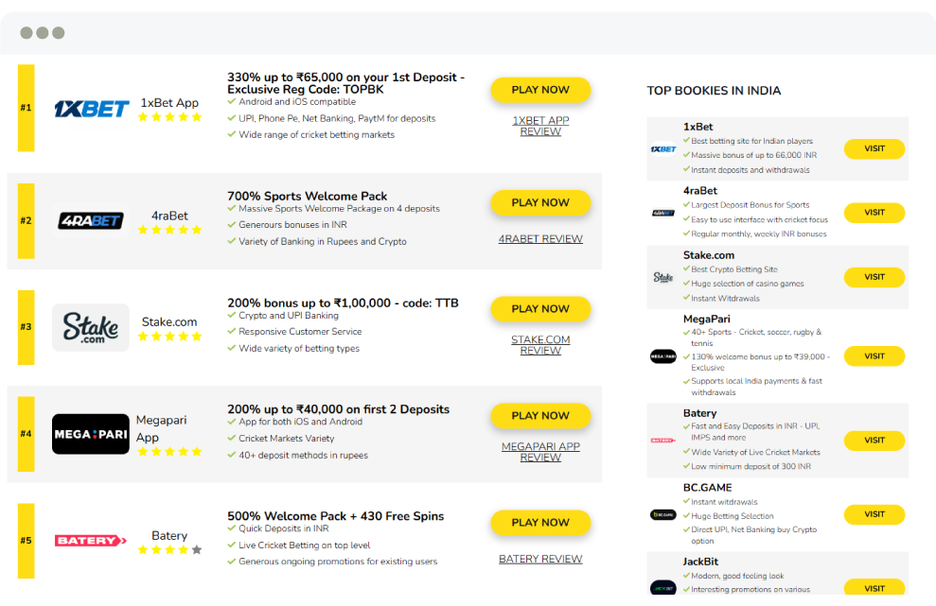Select the BC.GAME logo in the sidebar
The image size is (936, 606).
pyautogui.click(x=662, y=513)
